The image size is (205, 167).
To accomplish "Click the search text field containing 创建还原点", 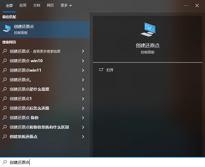I will 105,162.
